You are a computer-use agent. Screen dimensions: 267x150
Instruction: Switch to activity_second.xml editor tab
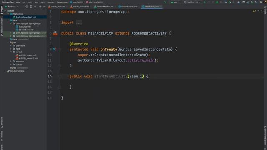point(80,7)
